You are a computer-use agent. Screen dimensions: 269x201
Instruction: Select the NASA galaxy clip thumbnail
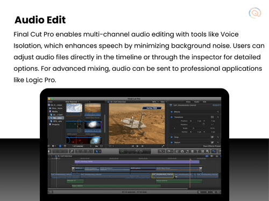[x=93, y=126]
